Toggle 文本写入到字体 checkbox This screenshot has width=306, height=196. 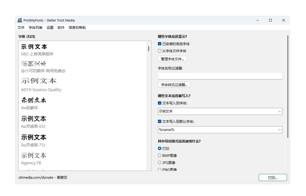pyautogui.click(x=160, y=103)
